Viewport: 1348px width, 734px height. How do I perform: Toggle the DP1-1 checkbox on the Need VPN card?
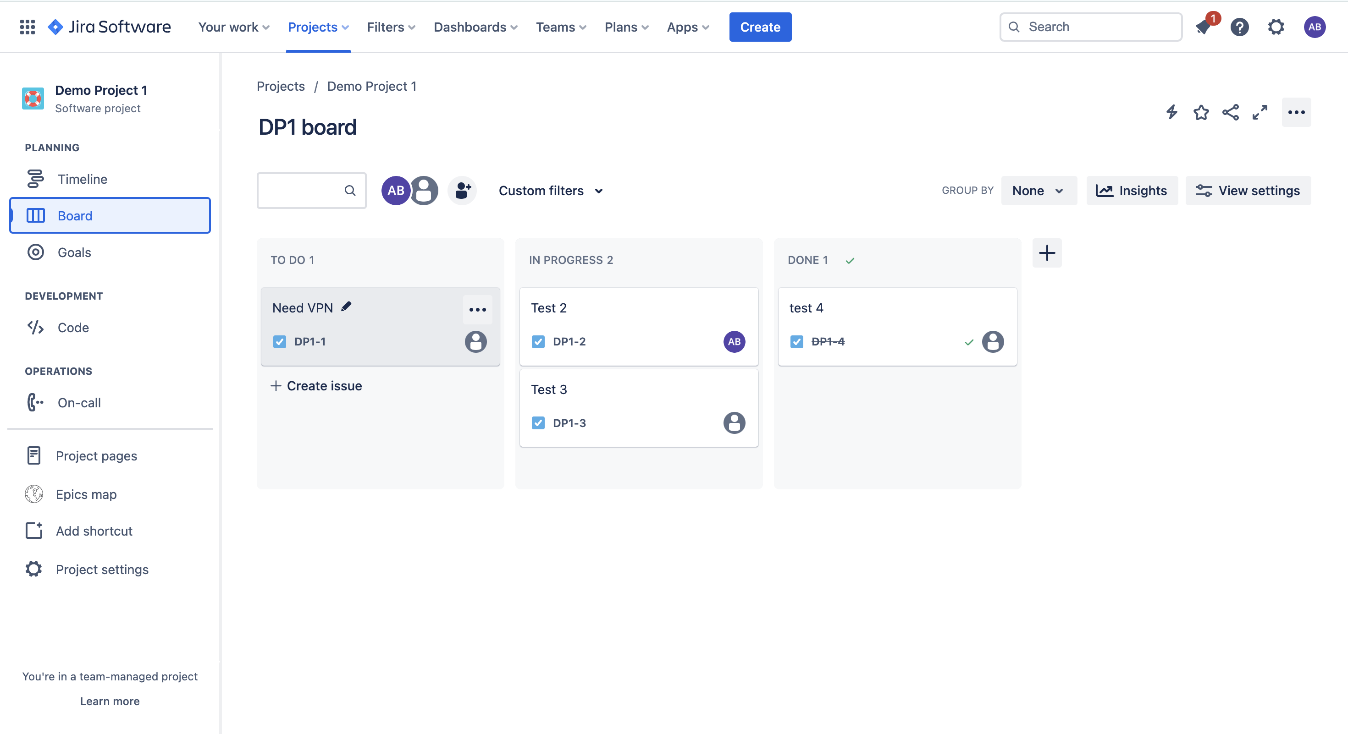coord(279,341)
